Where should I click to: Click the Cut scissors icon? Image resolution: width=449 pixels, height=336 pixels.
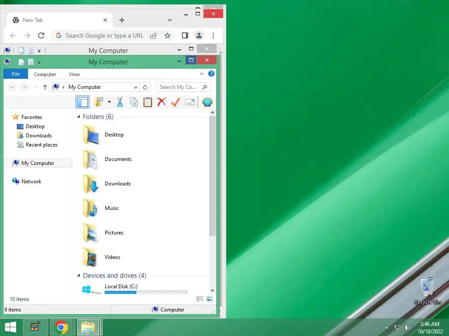point(120,102)
